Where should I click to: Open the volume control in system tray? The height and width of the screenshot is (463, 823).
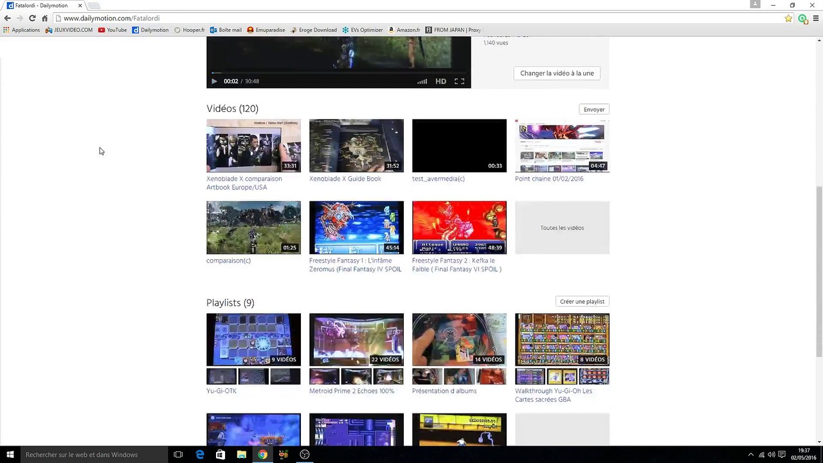[771, 455]
